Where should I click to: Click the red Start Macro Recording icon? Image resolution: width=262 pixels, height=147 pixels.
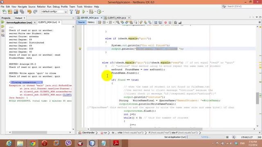pyautogui.click(x=165, y=22)
